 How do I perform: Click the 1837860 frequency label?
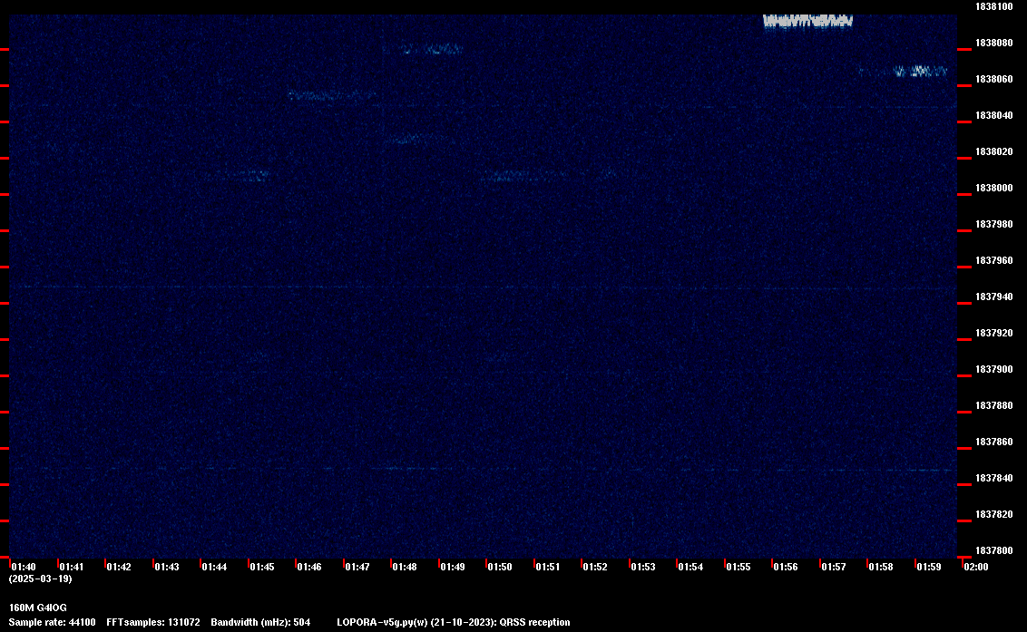993,442
